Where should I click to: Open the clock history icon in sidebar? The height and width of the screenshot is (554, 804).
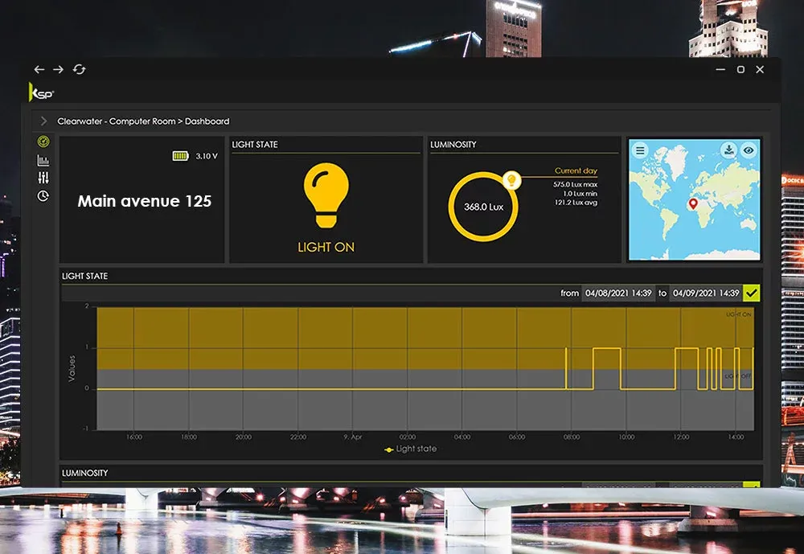point(43,196)
